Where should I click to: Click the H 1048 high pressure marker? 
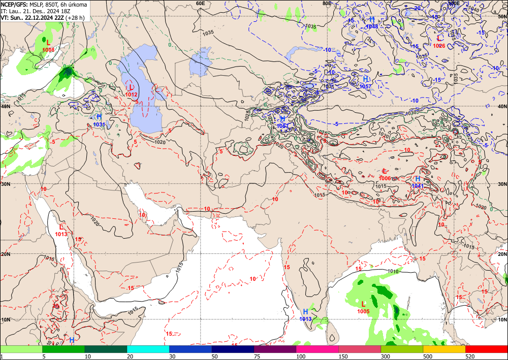click(372, 23)
